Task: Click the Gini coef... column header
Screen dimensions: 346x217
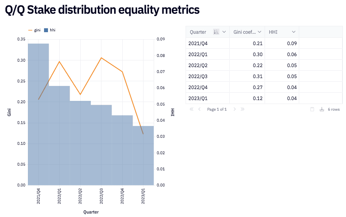Action: pos(245,32)
